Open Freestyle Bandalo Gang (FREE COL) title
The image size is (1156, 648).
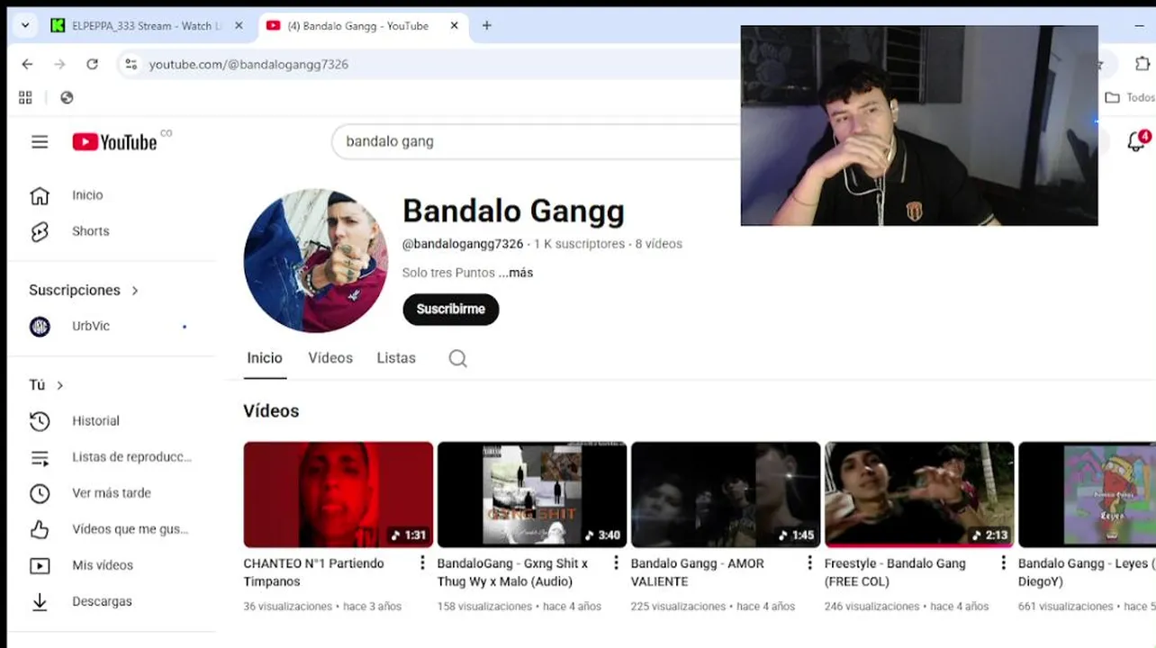coord(895,572)
